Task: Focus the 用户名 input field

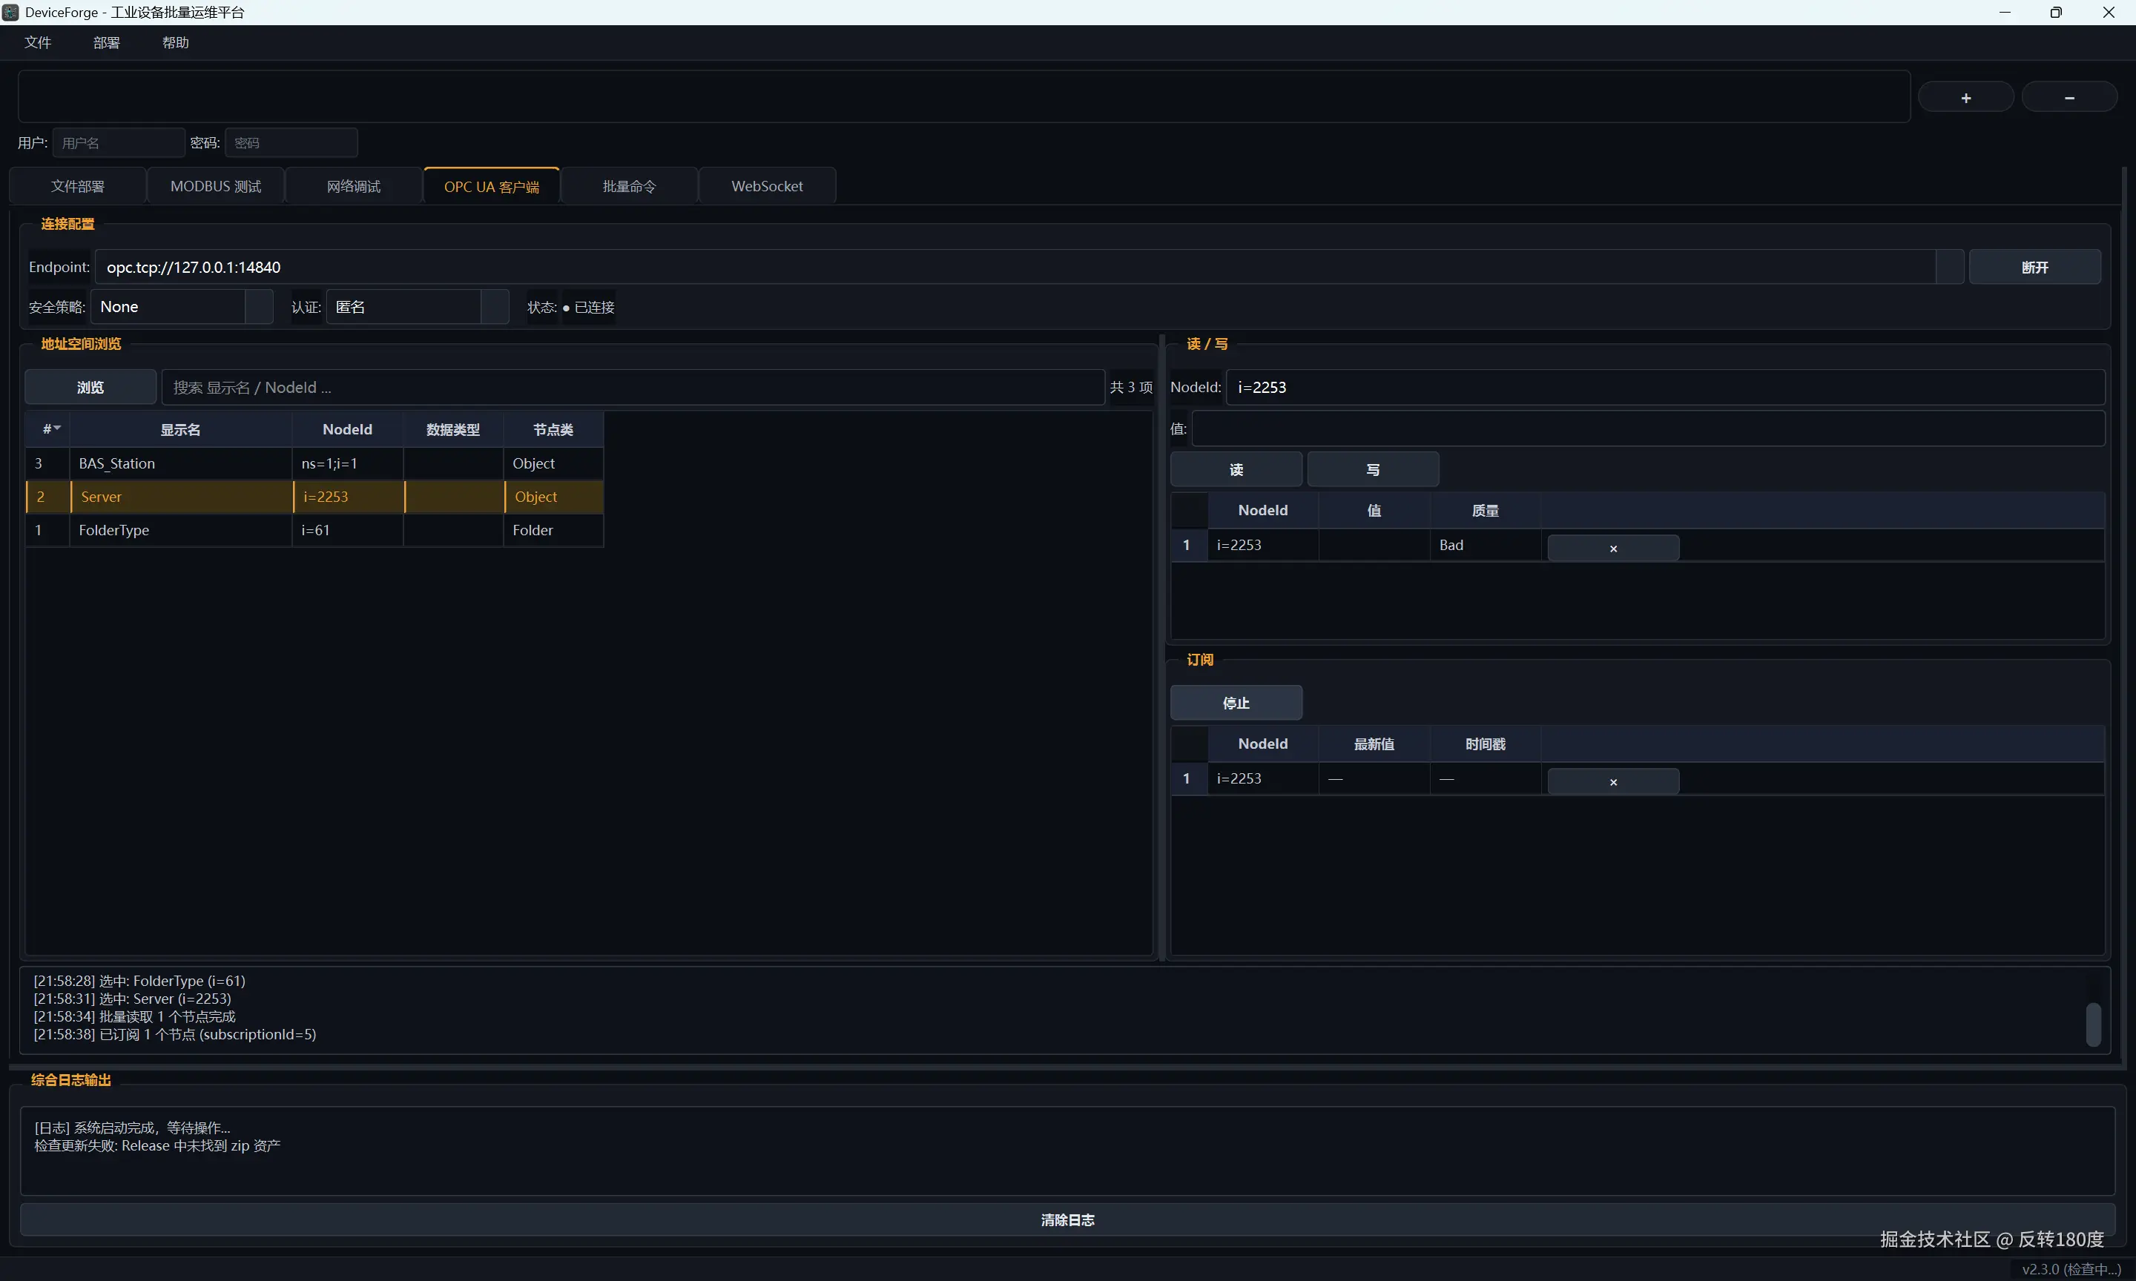Action: 119,142
